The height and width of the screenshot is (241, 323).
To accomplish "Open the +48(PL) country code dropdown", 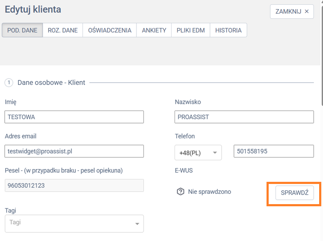I will pyautogui.click(x=198, y=152).
